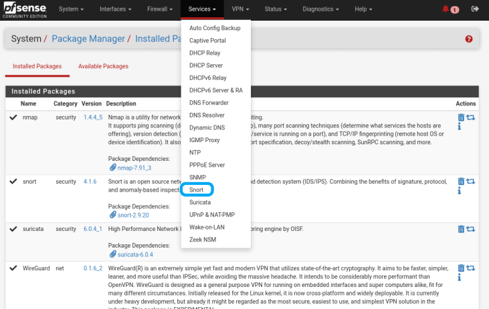Viewport: 489px width, 309px height.
Task: Click the Name column header
Action: [x=28, y=103]
